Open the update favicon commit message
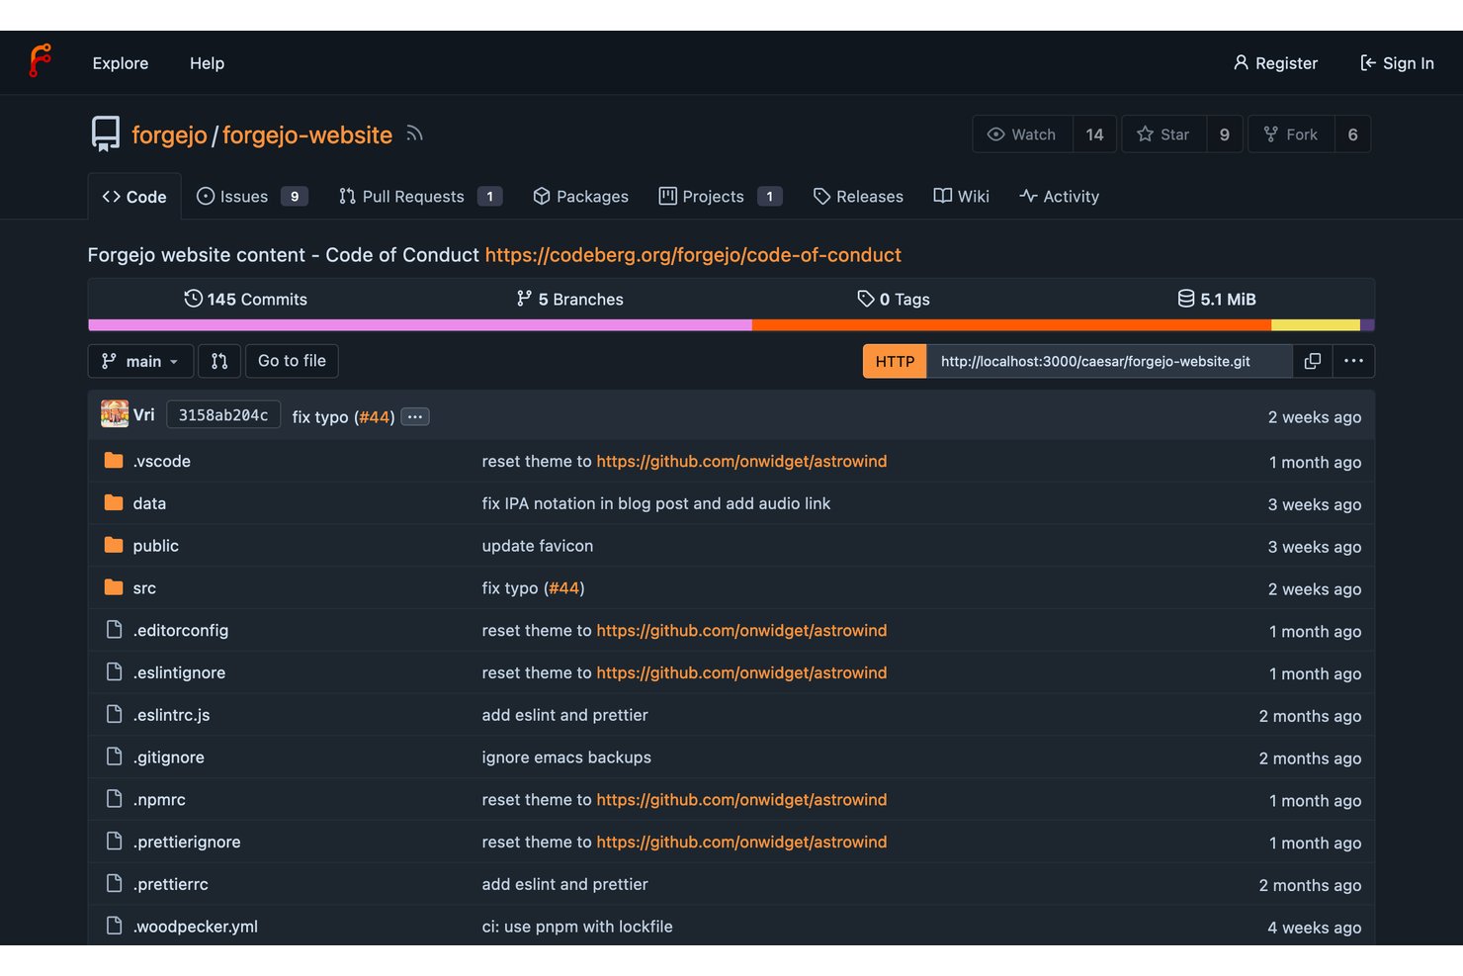This screenshot has height=976, width=1463. click(538, 546)
